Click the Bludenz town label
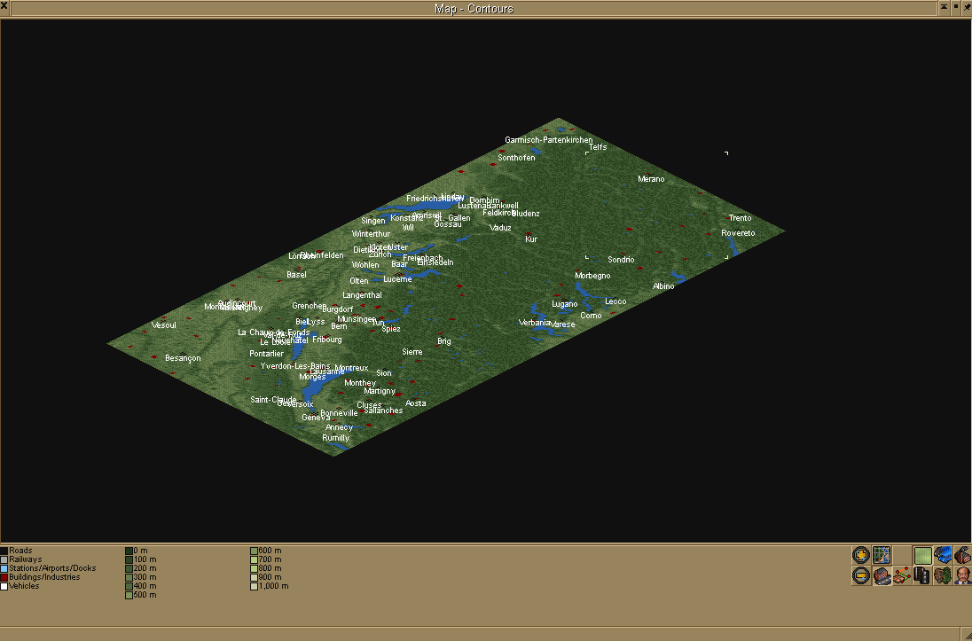This screenshot has width=972, height=641. point(526,214)
